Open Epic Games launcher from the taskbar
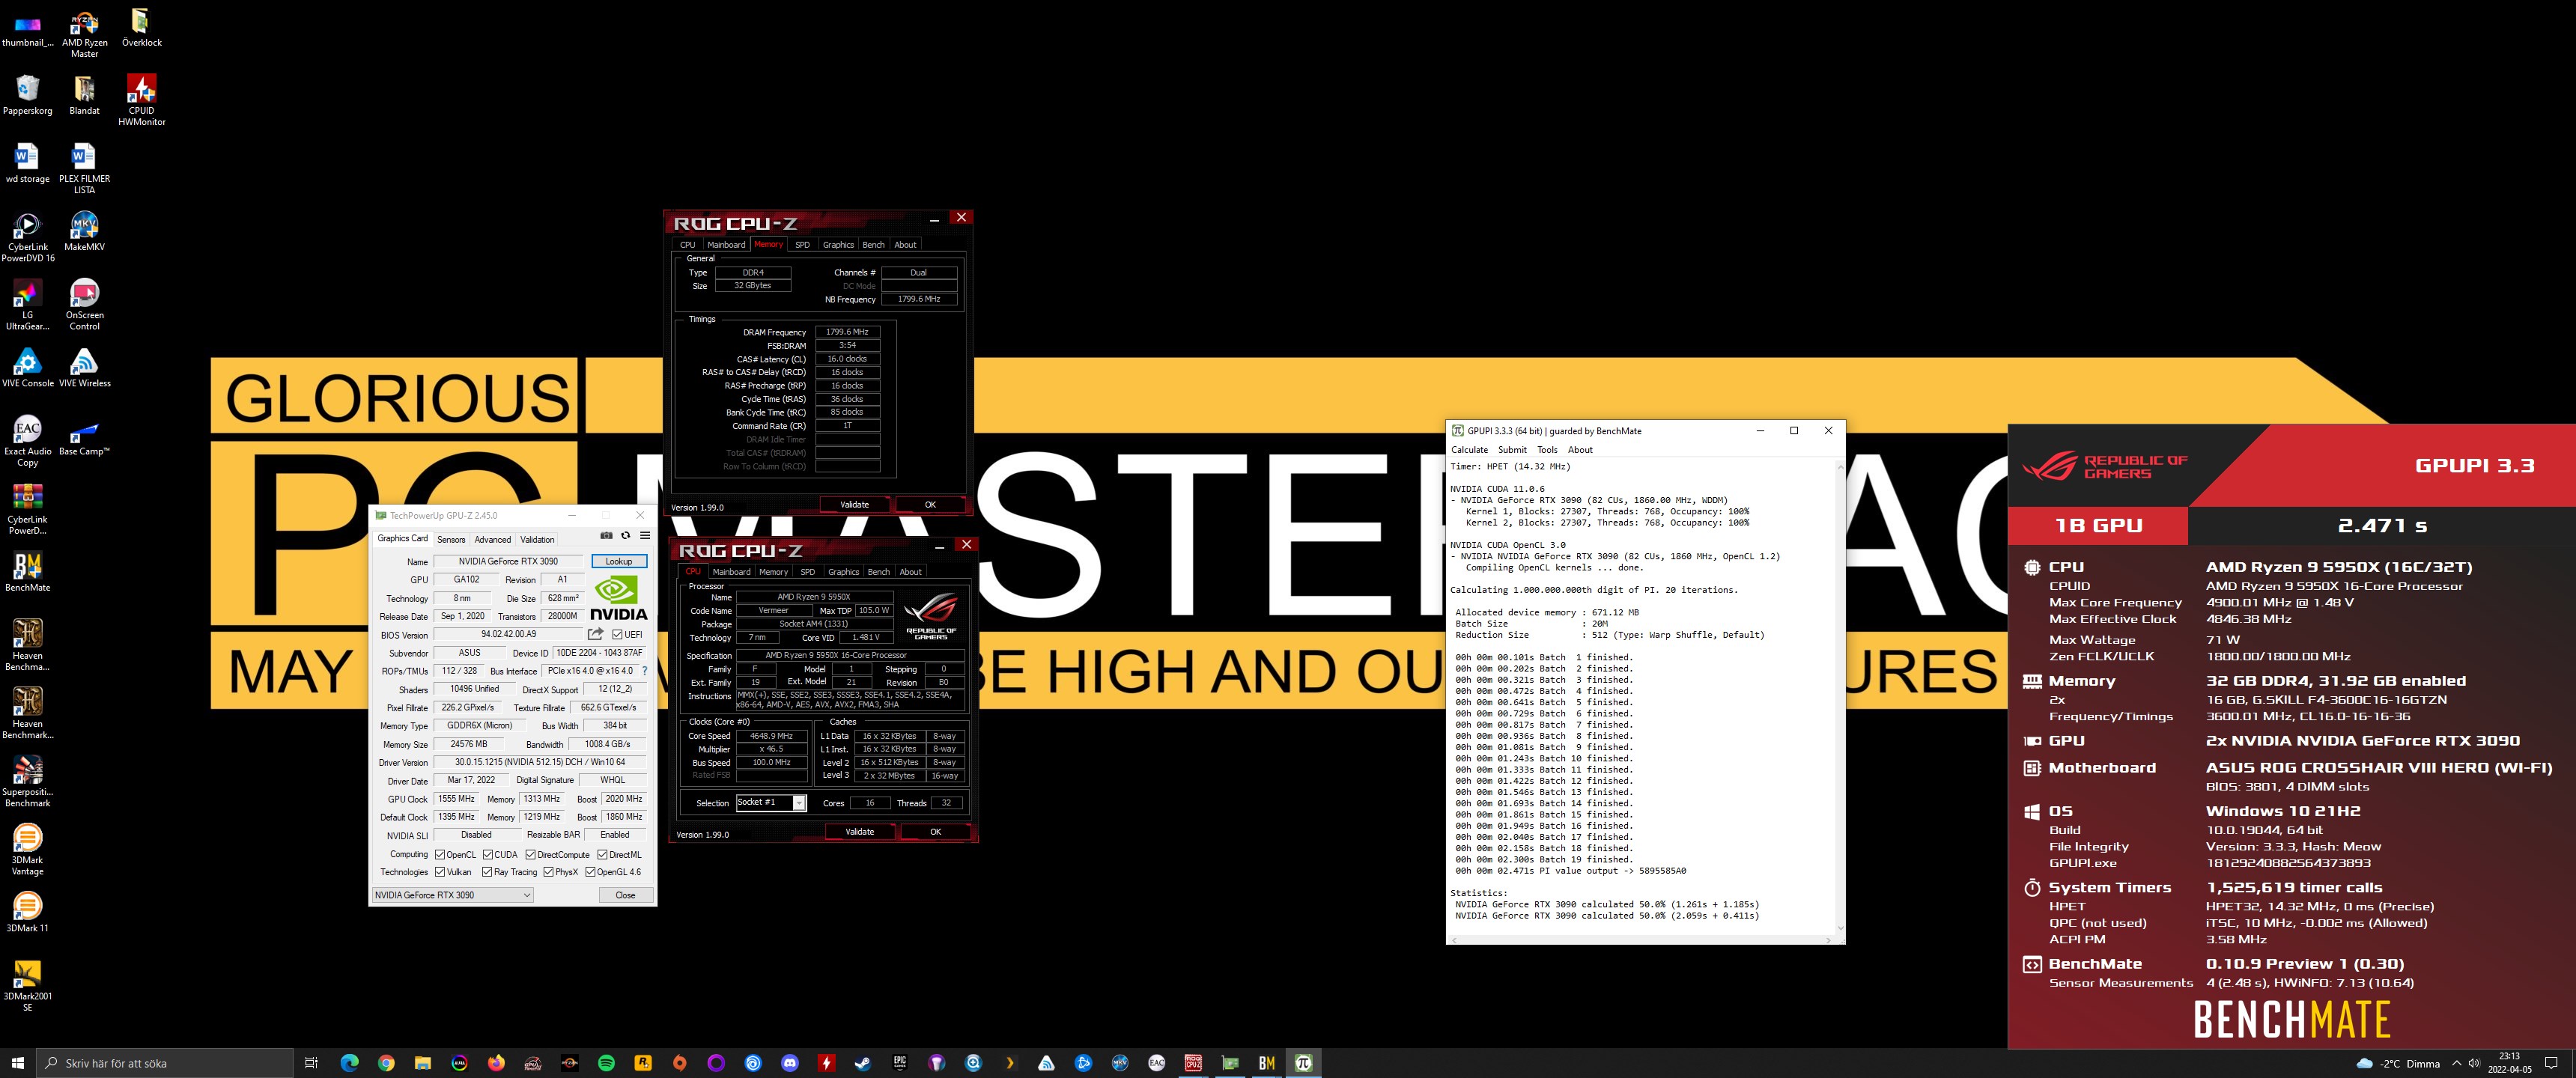The image size is (2576, 1078). pyautogui.click(x=900, y=1063)
